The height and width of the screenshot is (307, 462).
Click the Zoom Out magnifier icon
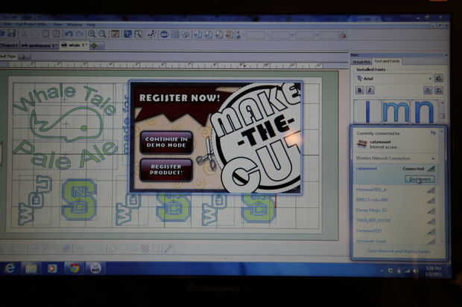pyautogui.click(x=102, y=33)
